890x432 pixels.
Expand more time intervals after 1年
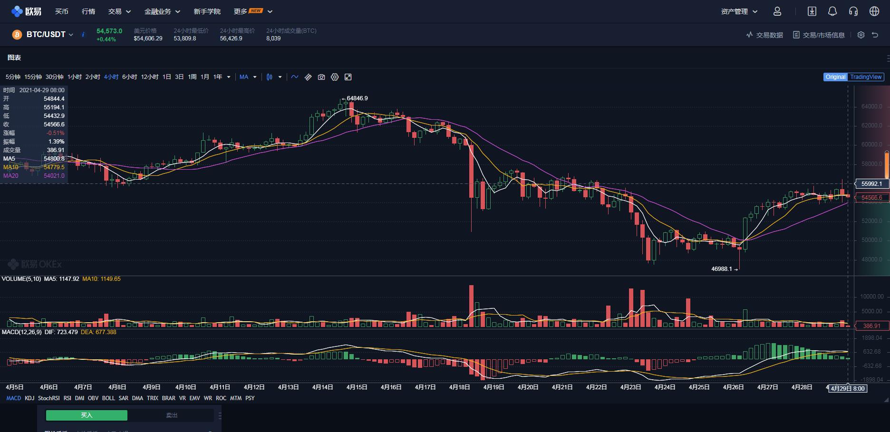point(229,77)
